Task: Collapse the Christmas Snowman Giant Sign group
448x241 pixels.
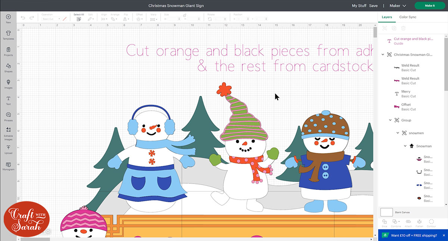Action: point(383,55)
